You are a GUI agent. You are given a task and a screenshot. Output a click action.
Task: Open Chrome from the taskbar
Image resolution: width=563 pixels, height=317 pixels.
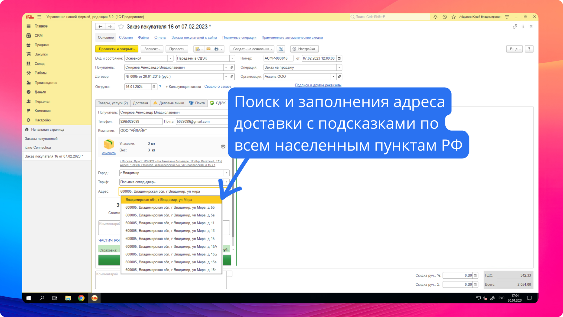coord(81,298)
